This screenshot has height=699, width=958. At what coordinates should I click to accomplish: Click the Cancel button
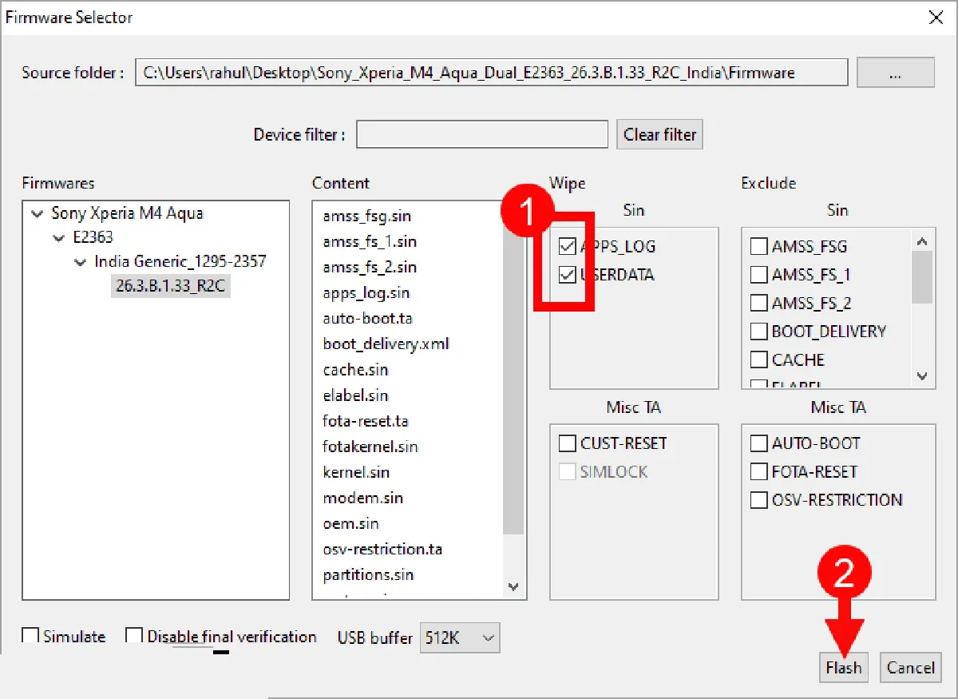pos(911,668)
